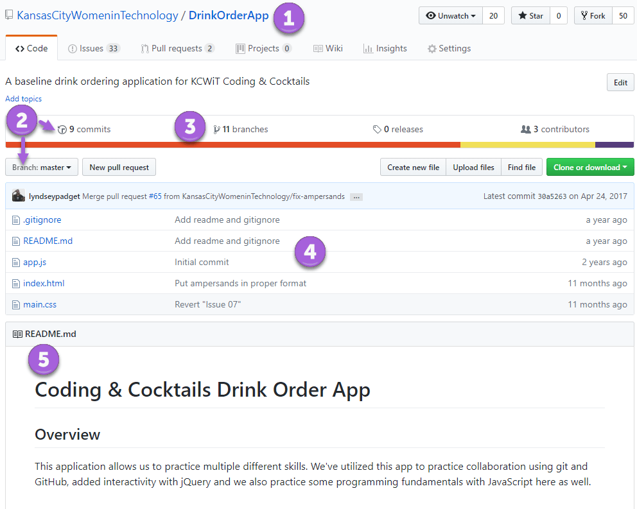The image size is (637, 509).
Task: Click the README.md book icon in header
Action: [18, 334]
